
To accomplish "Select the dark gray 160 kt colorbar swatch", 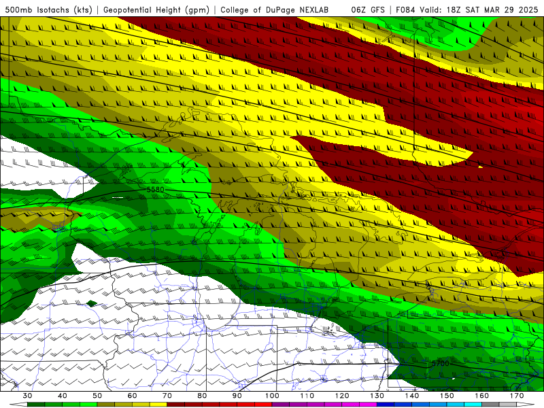I will coord(490,405).
